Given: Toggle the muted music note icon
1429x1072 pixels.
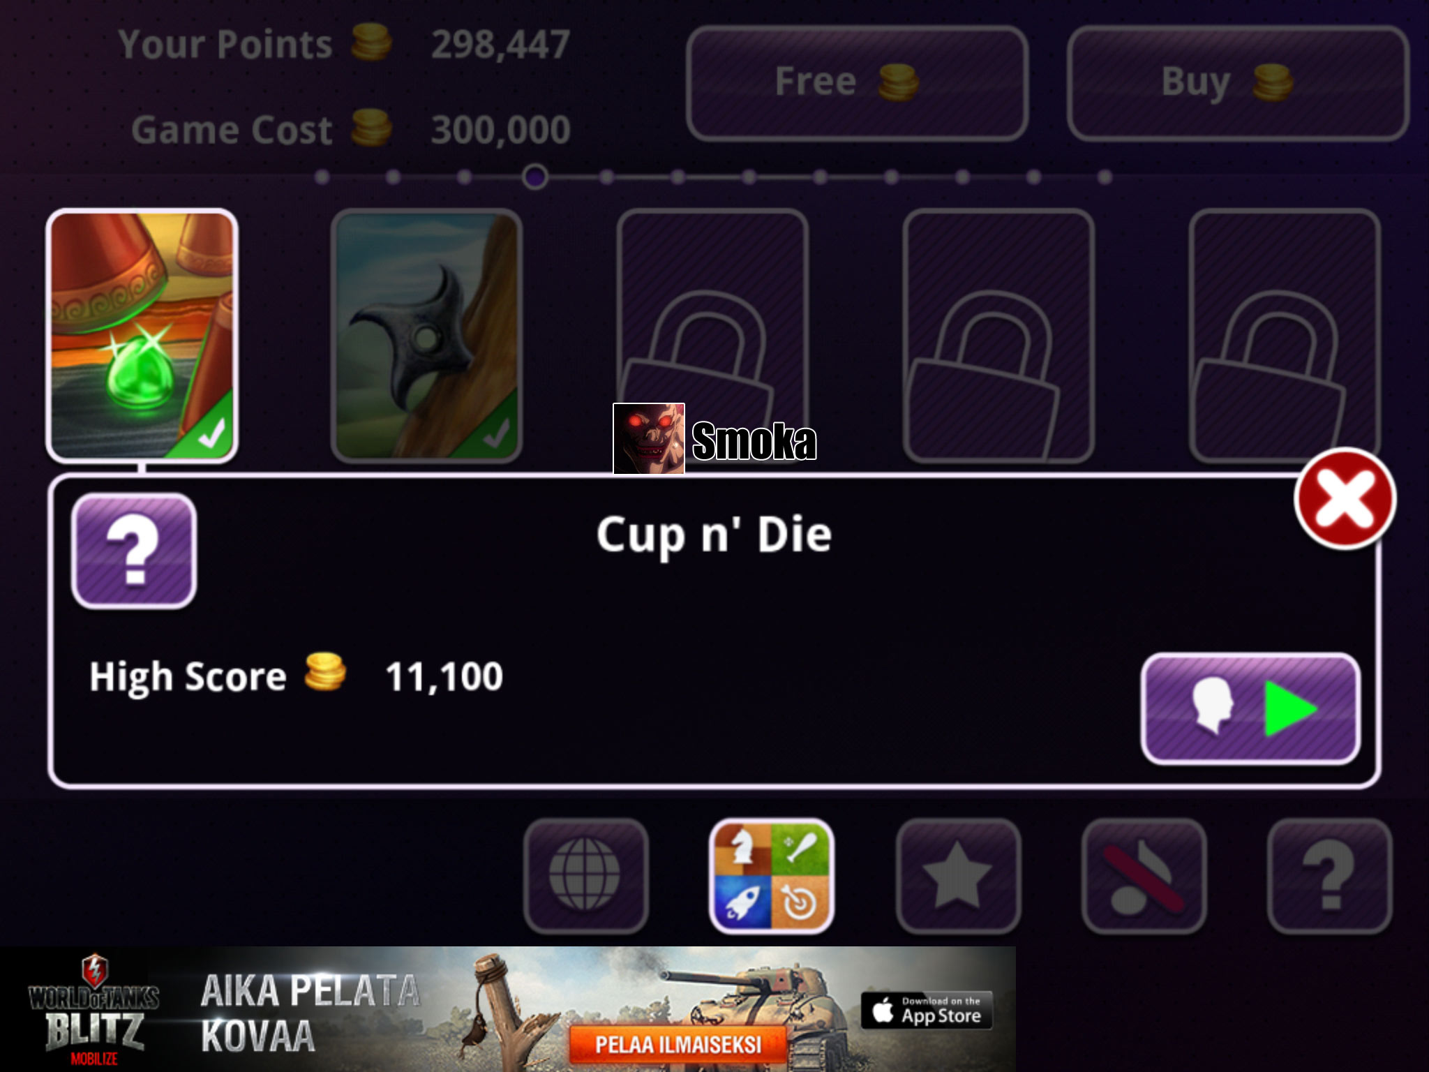Looking at the screenshot, I should 1144,875.
